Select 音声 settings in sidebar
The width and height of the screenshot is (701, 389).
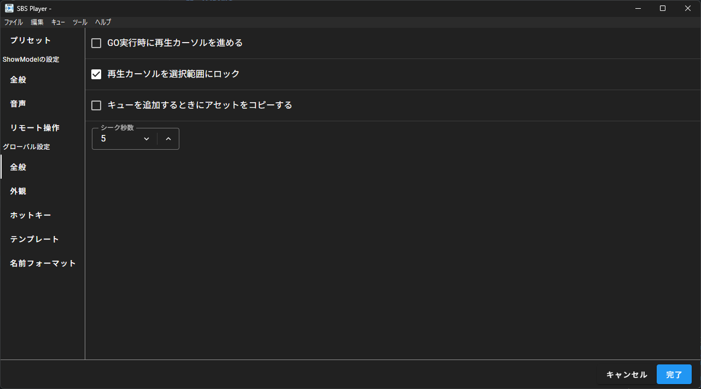17,103
